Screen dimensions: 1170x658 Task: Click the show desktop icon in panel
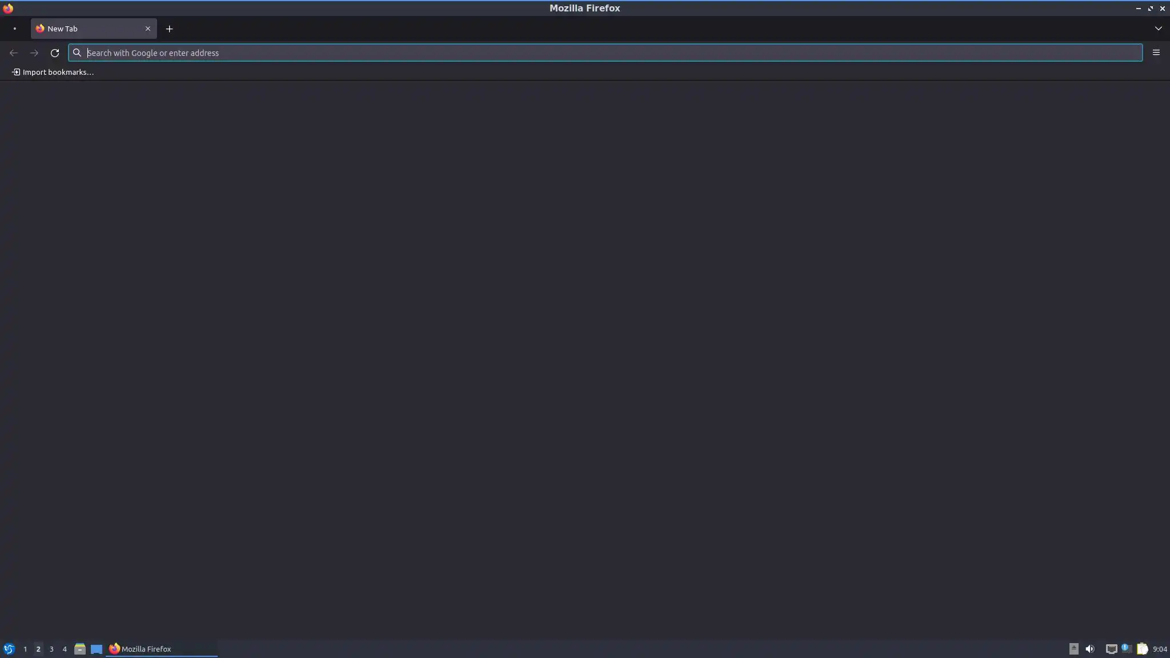[x=97, y=649]
